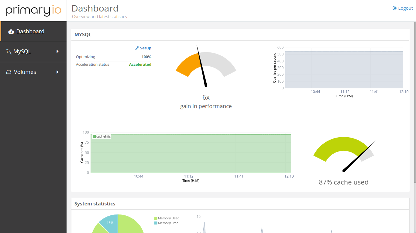This screenshot has height=233, width=416.
Task: Click the green cachehits legend swatch
Action: tap(94, 136)
